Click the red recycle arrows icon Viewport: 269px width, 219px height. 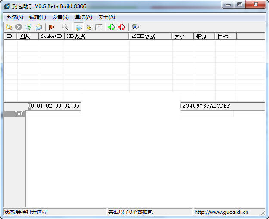122,27
